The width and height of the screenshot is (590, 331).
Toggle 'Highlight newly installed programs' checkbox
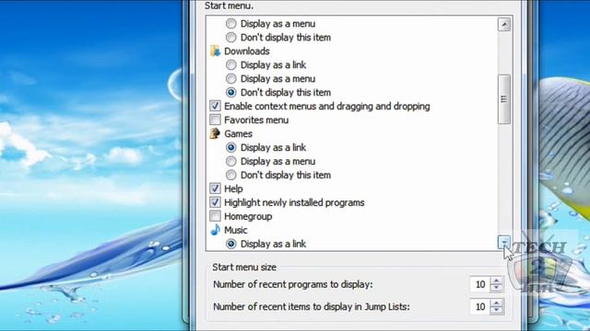(215, 202)
